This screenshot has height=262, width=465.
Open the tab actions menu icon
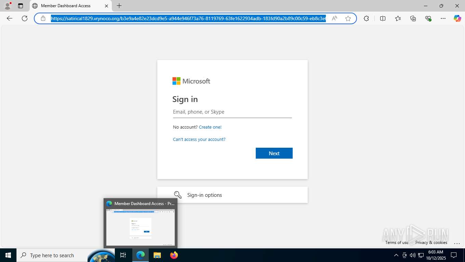coord(21,6)
